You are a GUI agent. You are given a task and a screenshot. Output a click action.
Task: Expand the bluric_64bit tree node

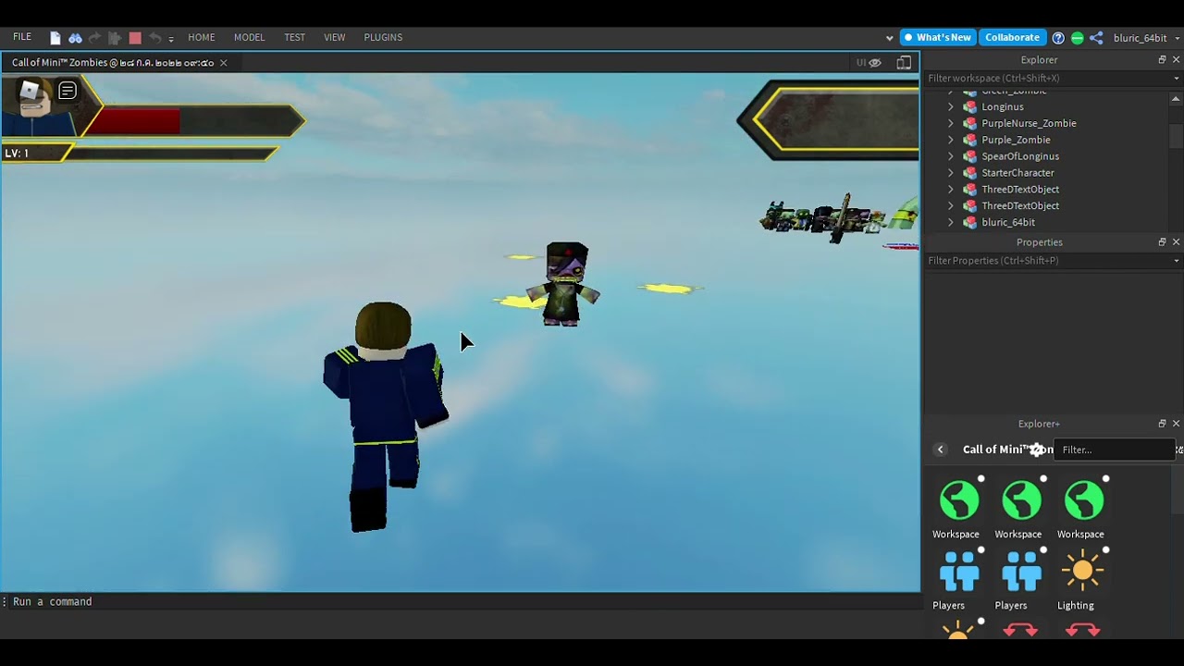click(950, 223)
